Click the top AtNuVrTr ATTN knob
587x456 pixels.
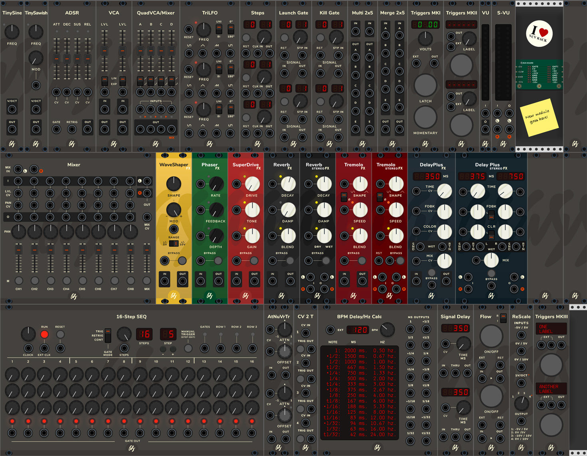click(285, 329)
